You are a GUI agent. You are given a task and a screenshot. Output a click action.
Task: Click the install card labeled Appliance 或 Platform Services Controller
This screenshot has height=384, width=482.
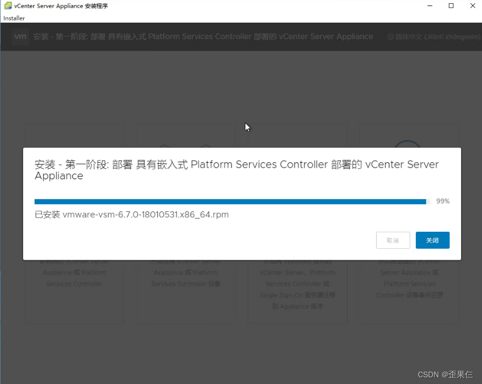click(74, 223)
